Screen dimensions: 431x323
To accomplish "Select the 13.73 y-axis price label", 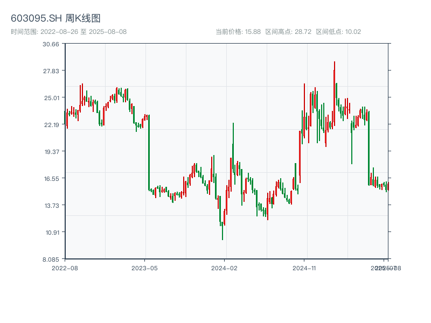I will pyautogui.click(x=51, y=206).
